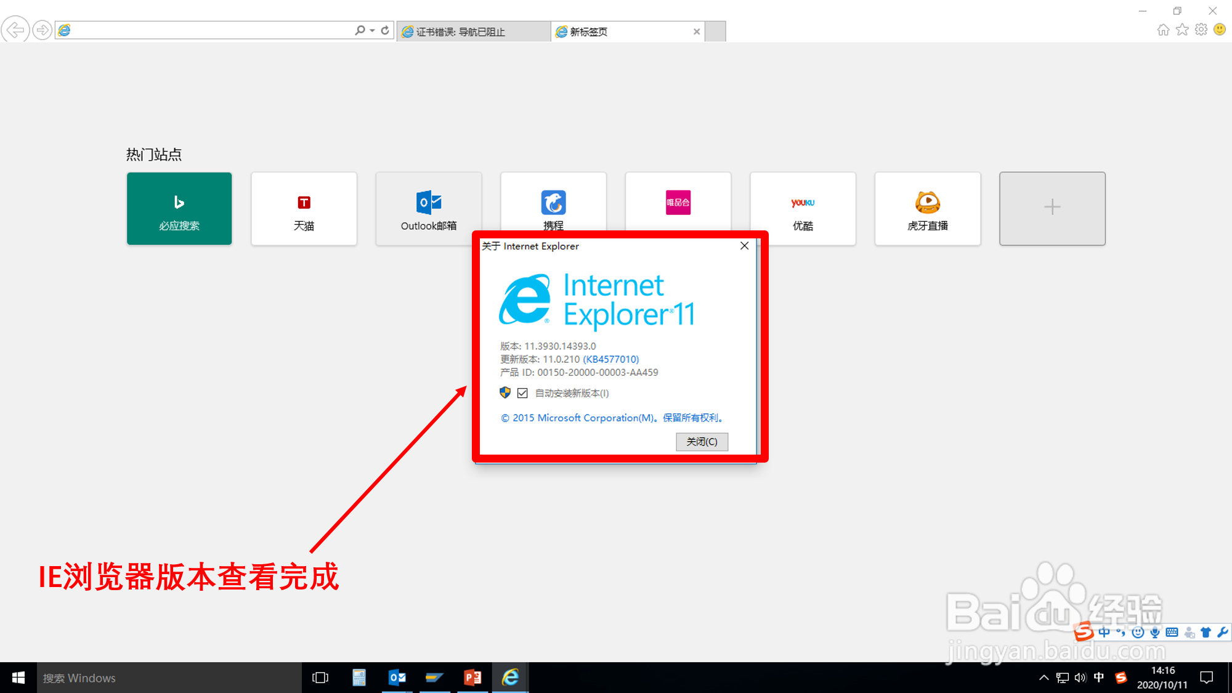
Task: Show hidden system tray icons
Action: [1044, 678]
